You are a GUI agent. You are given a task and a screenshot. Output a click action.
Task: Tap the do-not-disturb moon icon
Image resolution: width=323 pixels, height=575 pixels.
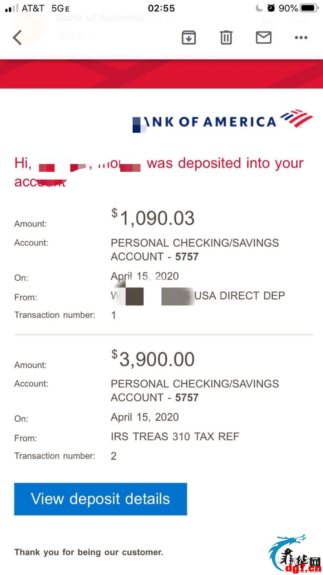[x=259, y=8]
